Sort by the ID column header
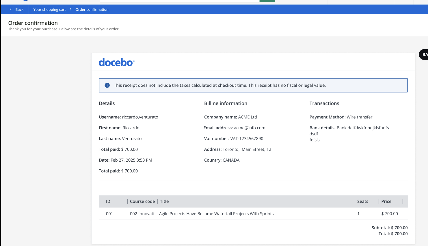The image size is (428, 246). (108, 201)
